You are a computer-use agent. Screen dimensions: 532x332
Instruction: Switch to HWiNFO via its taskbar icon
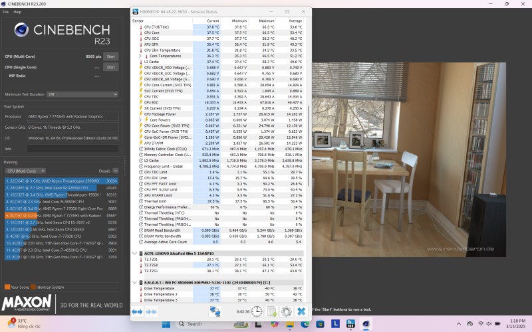pos(350,324)
